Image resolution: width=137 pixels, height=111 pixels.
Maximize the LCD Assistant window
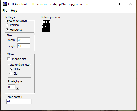(x=118, y=4)
